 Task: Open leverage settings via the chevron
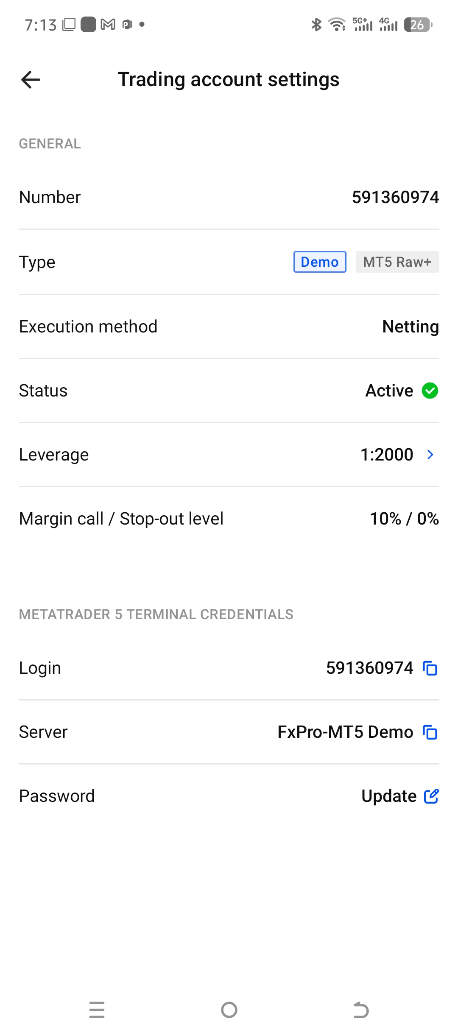[430, 455]
